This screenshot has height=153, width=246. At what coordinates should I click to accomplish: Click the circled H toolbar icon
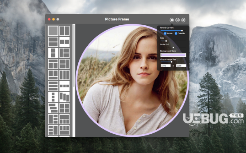178,20
